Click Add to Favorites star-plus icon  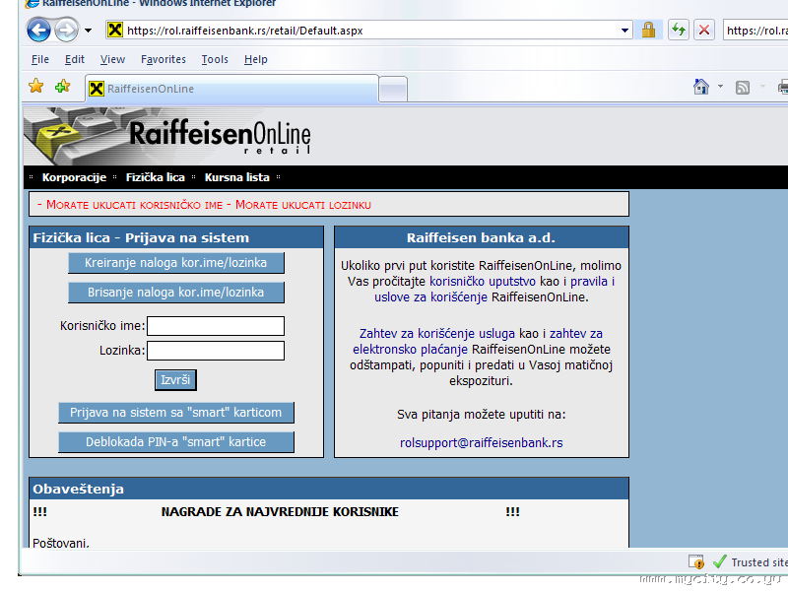point(63,86)
